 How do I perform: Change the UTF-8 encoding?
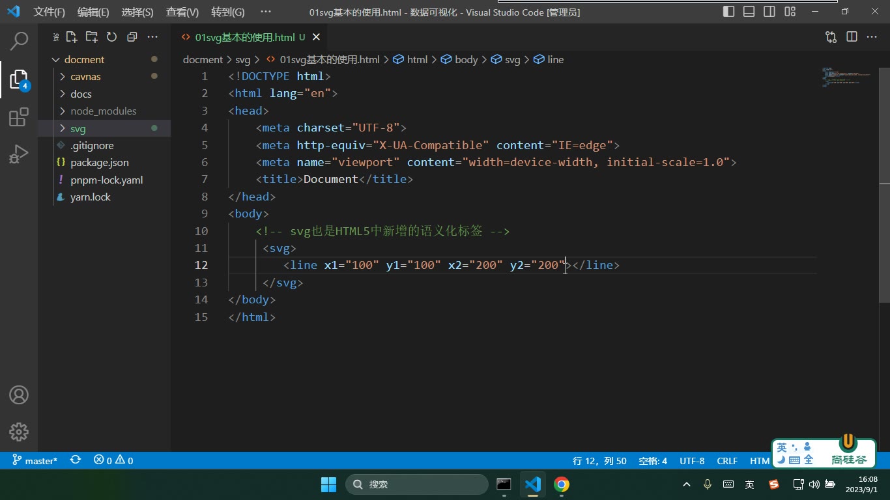click(692, 460)
